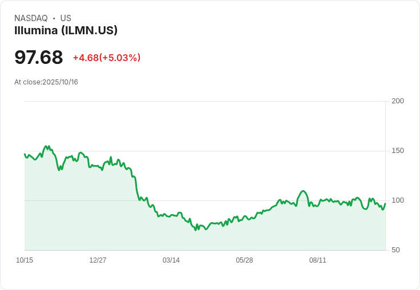Click the 150 y-axis label
The height and width of the screenshot is (290, 420).
click(398, 151)
